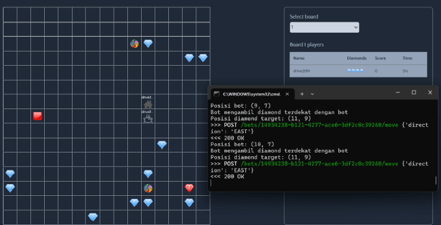Screen dimensions: 441x225
Task: Click the 'Board 1 players' heading
Action: [x=307, y=45]
